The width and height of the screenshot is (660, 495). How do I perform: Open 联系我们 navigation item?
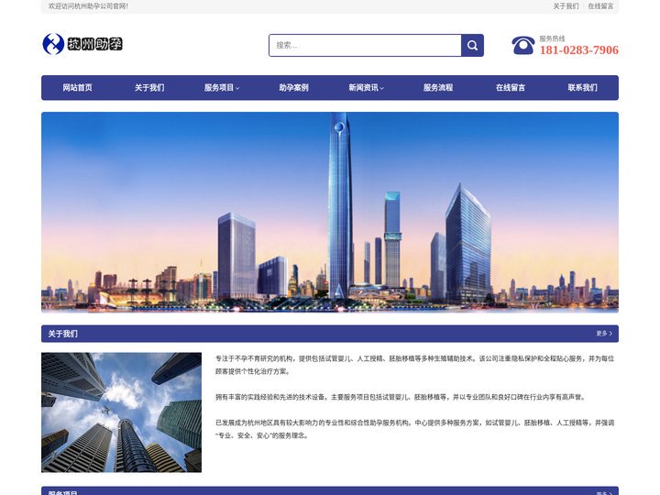pyautogui.click(x=583, y=88)
